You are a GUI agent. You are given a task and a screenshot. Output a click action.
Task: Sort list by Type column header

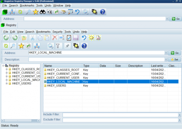[90, 66]
